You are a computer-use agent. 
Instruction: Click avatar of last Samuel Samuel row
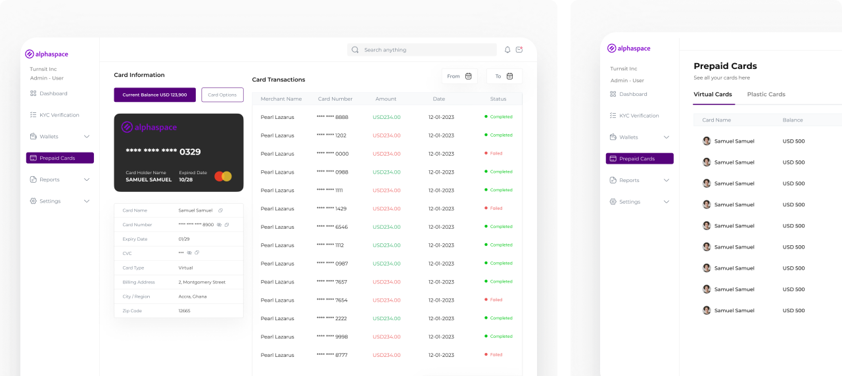[x=707, y=310]
